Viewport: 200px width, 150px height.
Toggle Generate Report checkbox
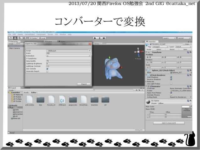pos(47,71)
